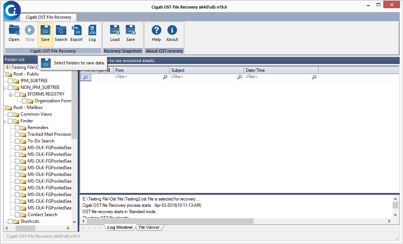The height and width of the screenshot is (244, 403).
Task: Collapse the EFORMS REGISTRY tree node
Action: coord(10,94)
